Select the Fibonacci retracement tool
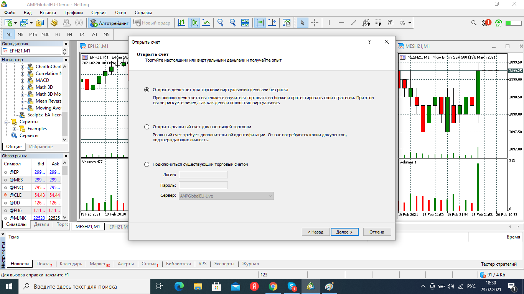This screenshot has width=524, height=294. pos(378,23)
